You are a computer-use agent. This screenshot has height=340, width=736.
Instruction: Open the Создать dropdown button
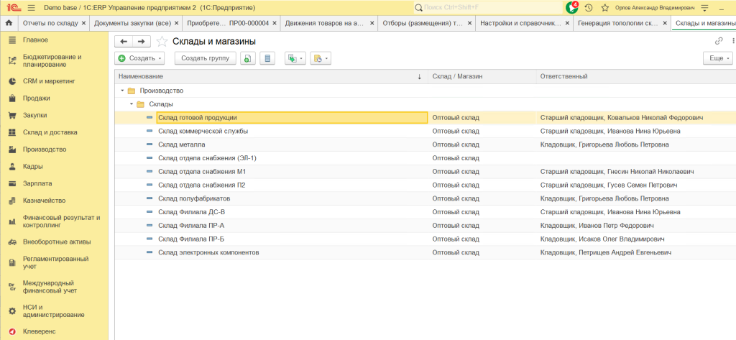click(139, 58)
